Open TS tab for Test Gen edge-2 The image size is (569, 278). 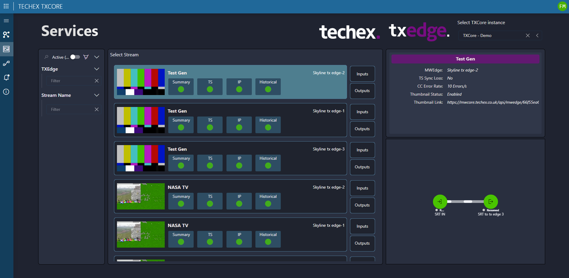210,86
